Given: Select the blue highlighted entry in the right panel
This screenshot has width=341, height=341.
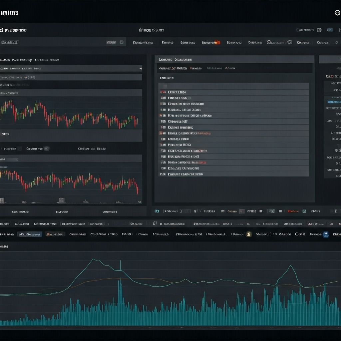Looking at the screenshot, I should 334,102.
